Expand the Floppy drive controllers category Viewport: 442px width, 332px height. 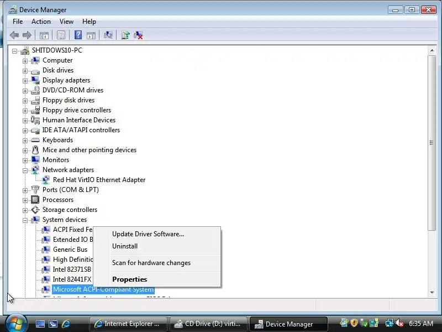[x=25, y=111]
